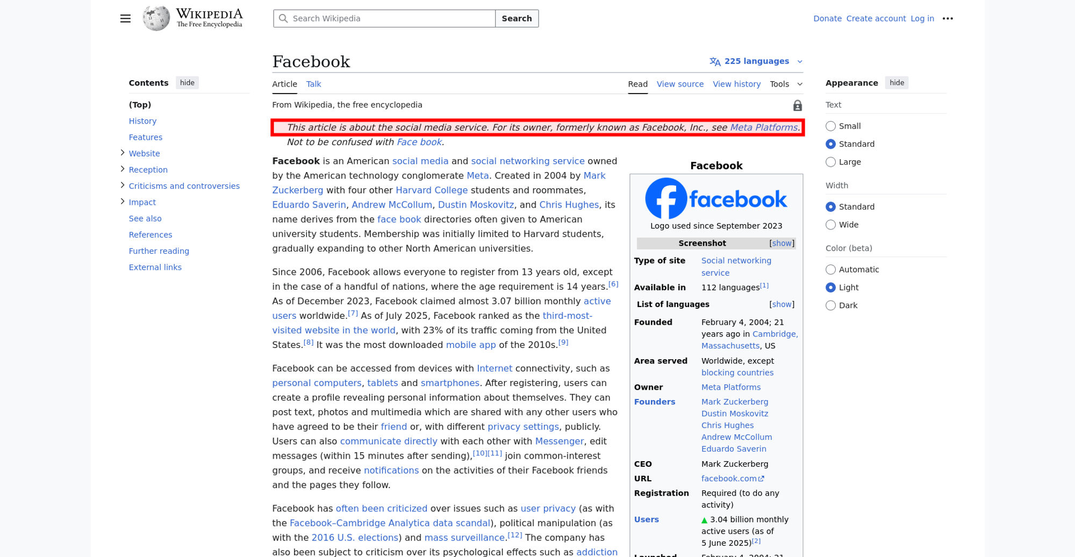Viewport: 1075px width, 557px height.
Task: Click the translate languages icon
Action: tap(715, 61)
